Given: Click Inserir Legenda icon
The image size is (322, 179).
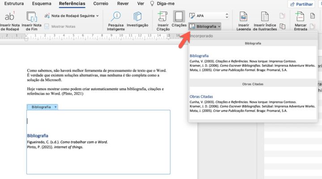Looking at the screenshot, I should coord(244,17).
